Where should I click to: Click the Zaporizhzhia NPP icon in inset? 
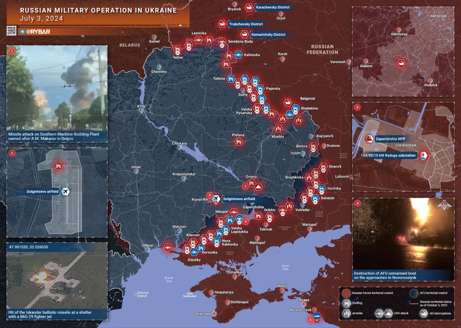coord(370,138)
